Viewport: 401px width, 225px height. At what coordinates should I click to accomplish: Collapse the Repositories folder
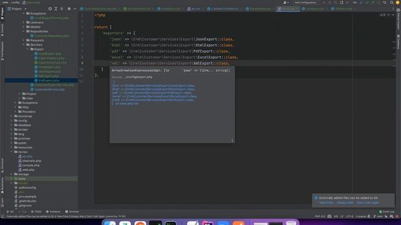click(24, 31)
